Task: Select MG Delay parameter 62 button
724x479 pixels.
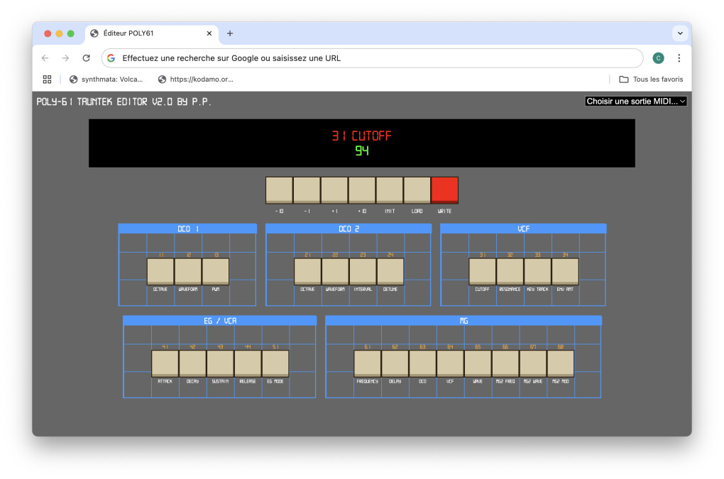Action: click(x=395, y=363)
